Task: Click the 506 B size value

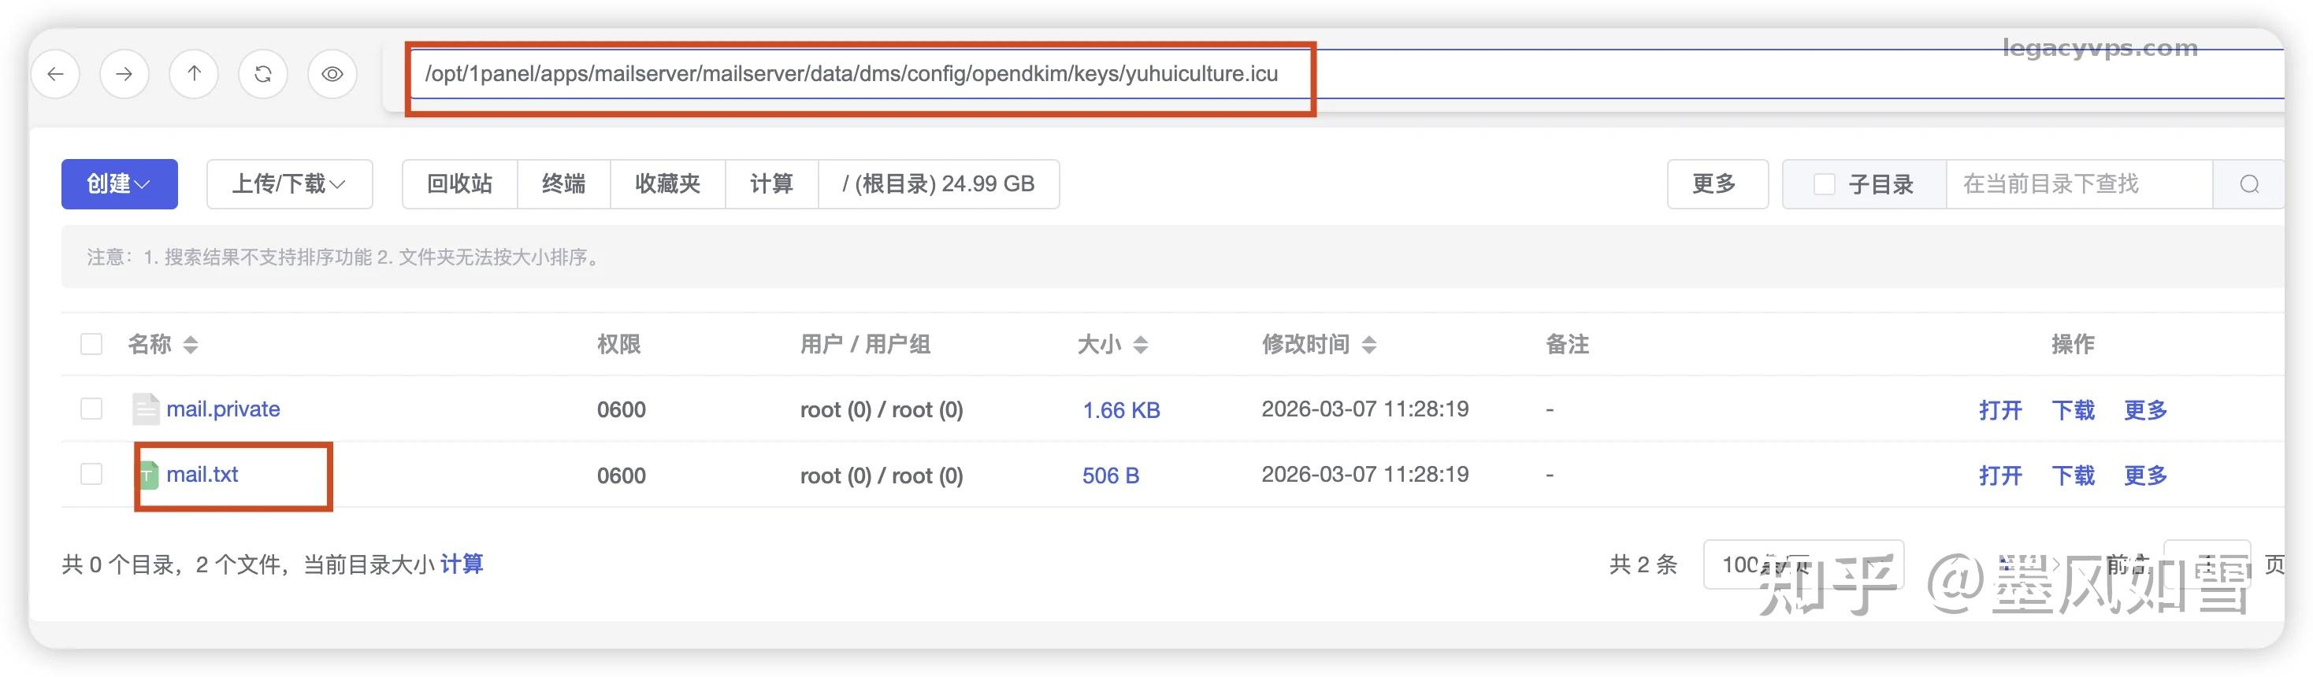Action: pos(1111,476)
